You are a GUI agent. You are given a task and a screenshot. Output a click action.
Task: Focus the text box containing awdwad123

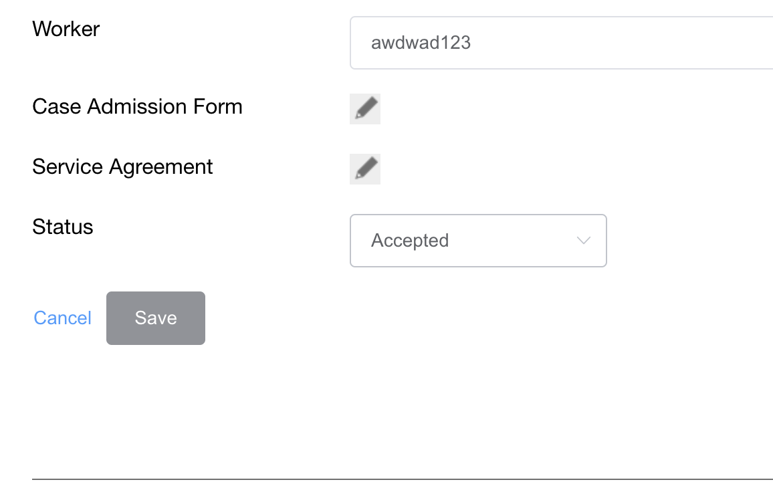[562, 43]
